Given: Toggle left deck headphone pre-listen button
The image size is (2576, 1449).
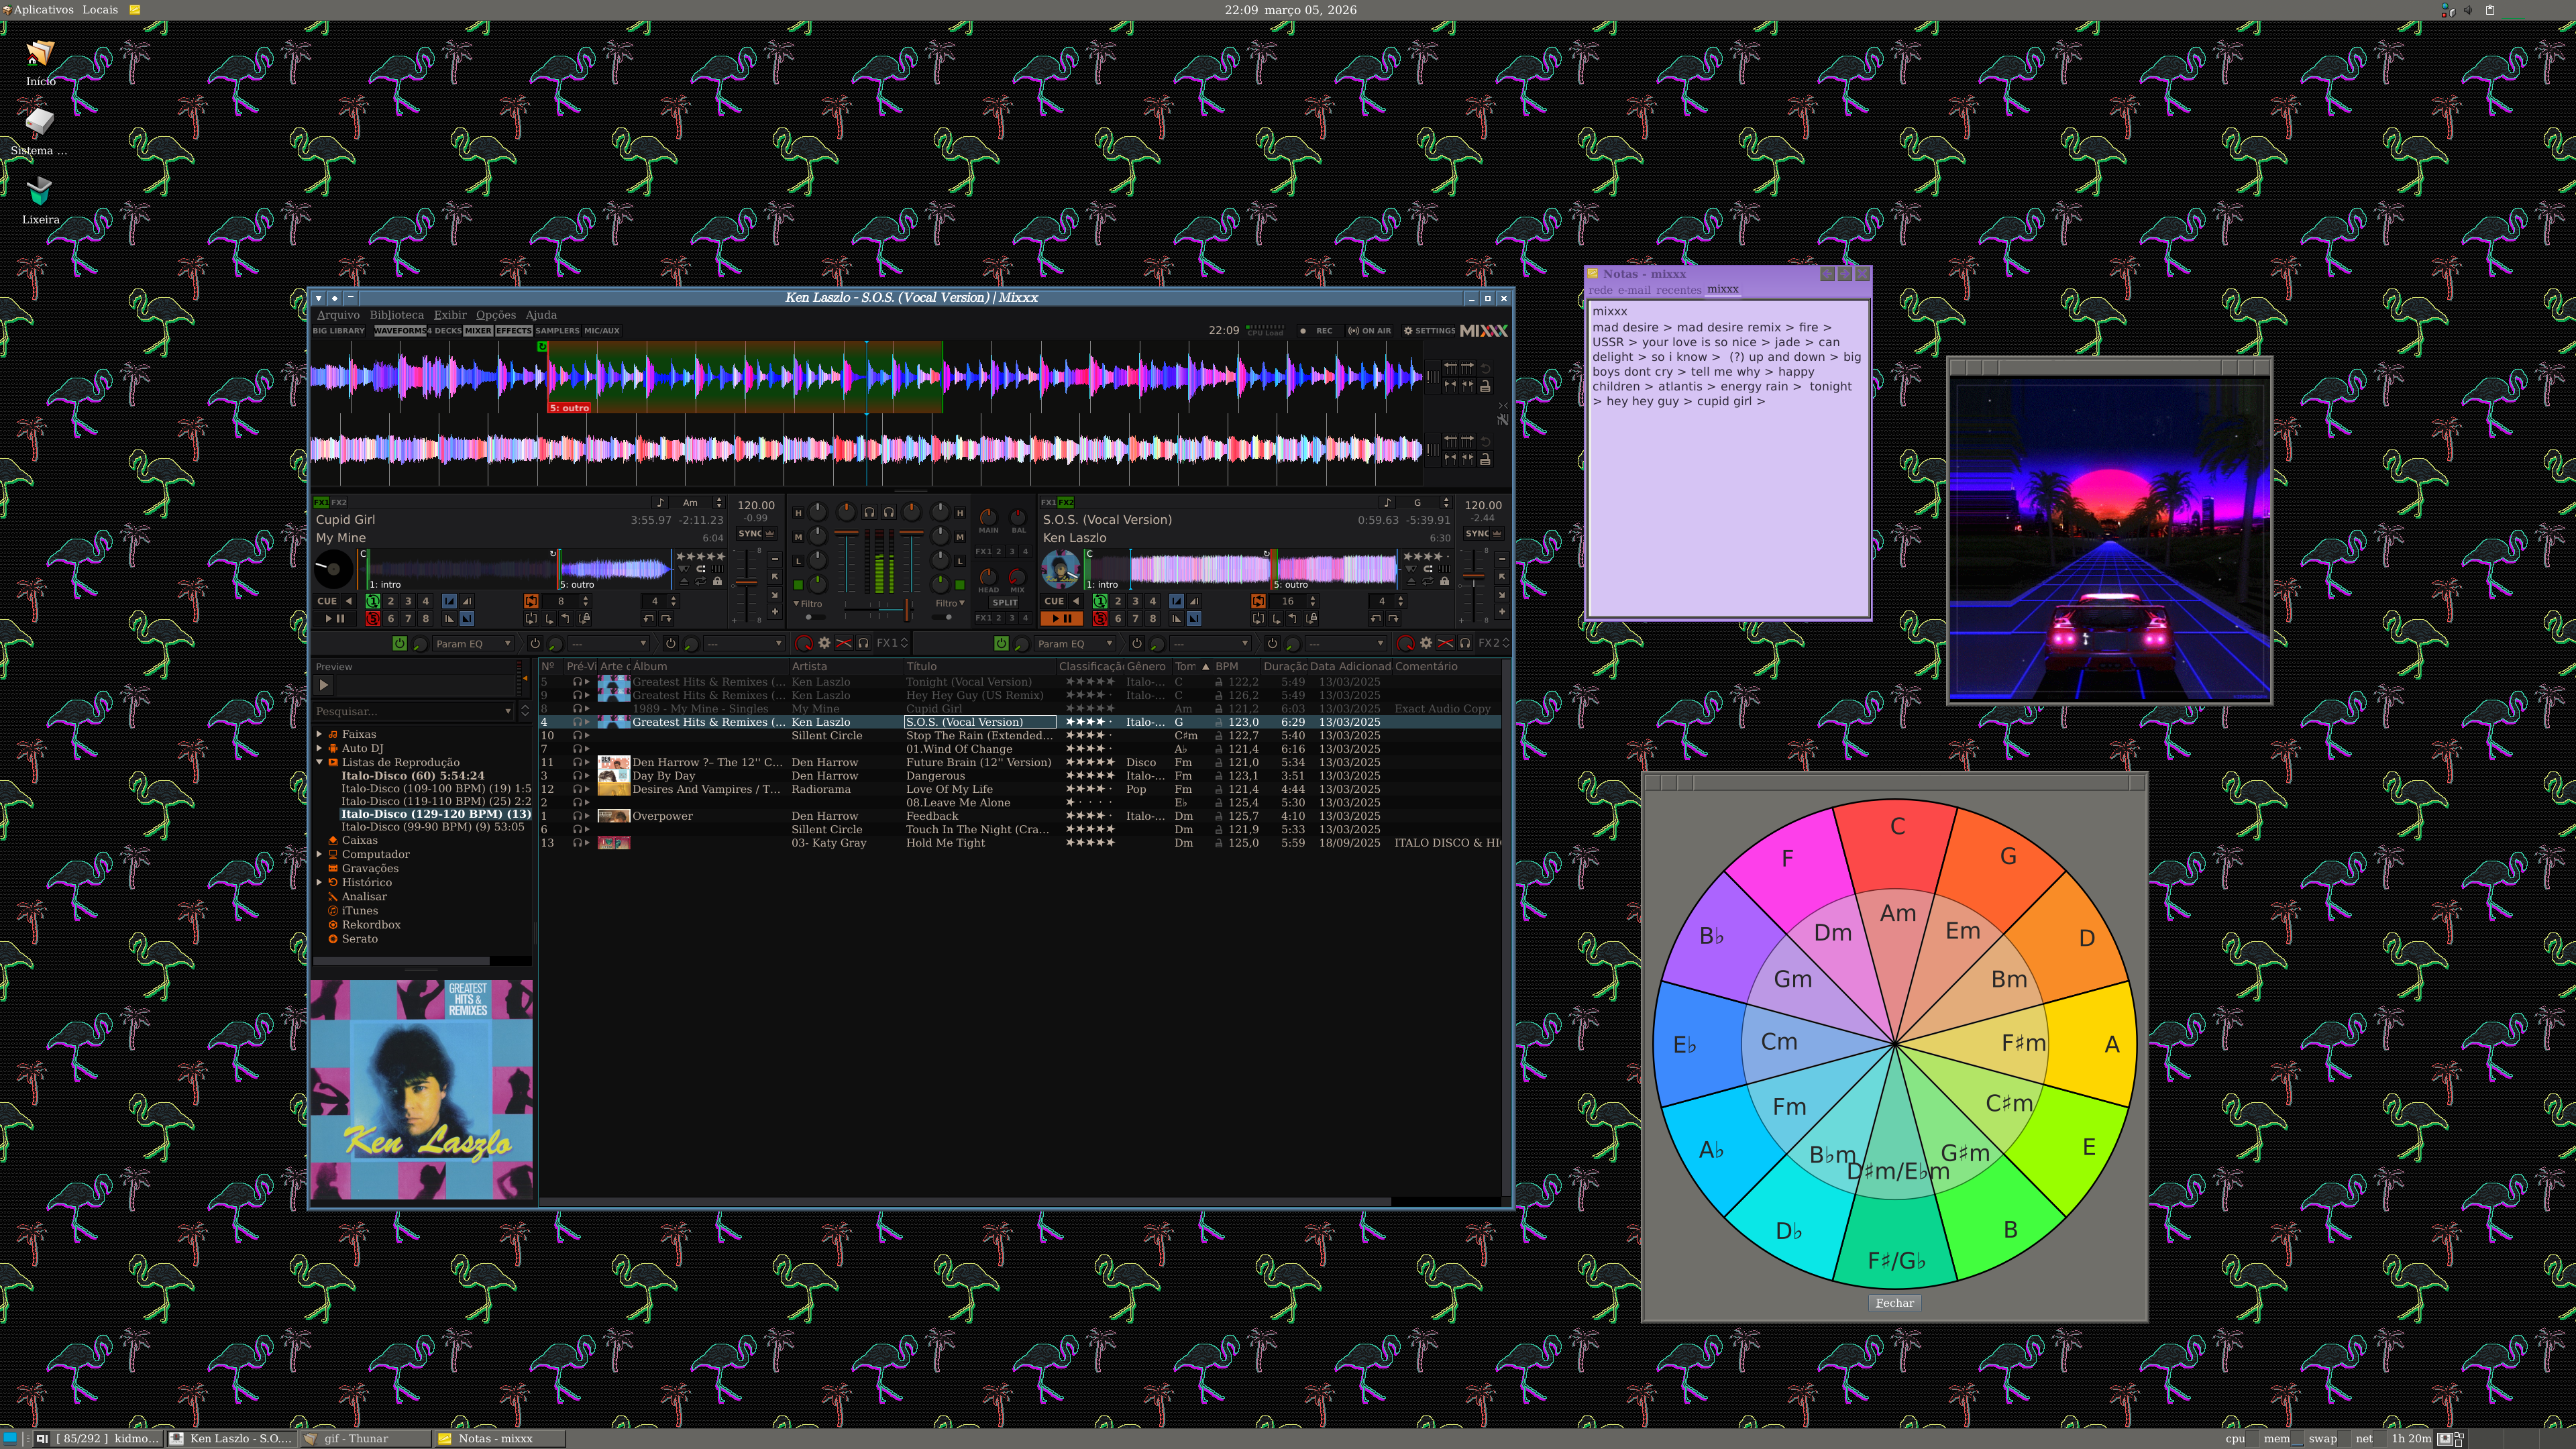Looking at the screenshot, I should [869, 512].
